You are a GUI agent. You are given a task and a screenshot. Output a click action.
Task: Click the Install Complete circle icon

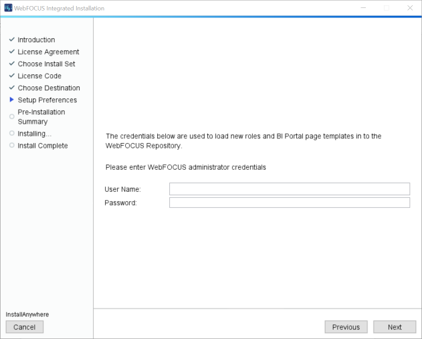12,146
